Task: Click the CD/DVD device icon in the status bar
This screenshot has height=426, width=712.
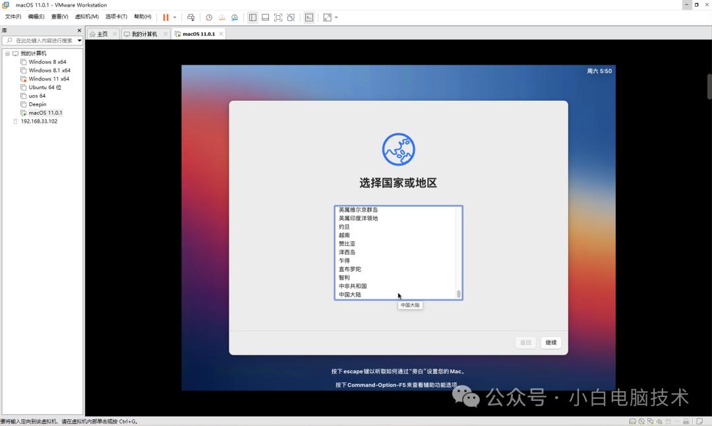Action: coord(641,420)
